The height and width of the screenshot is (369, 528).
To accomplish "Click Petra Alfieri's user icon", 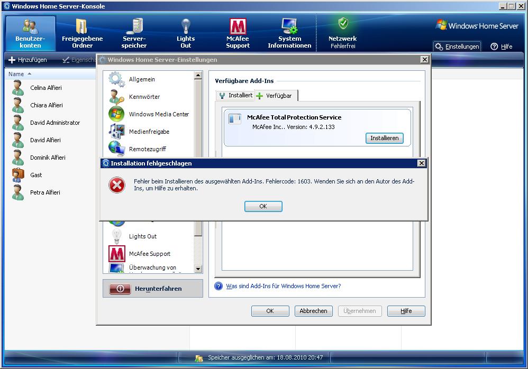I will tap(18, 192).
